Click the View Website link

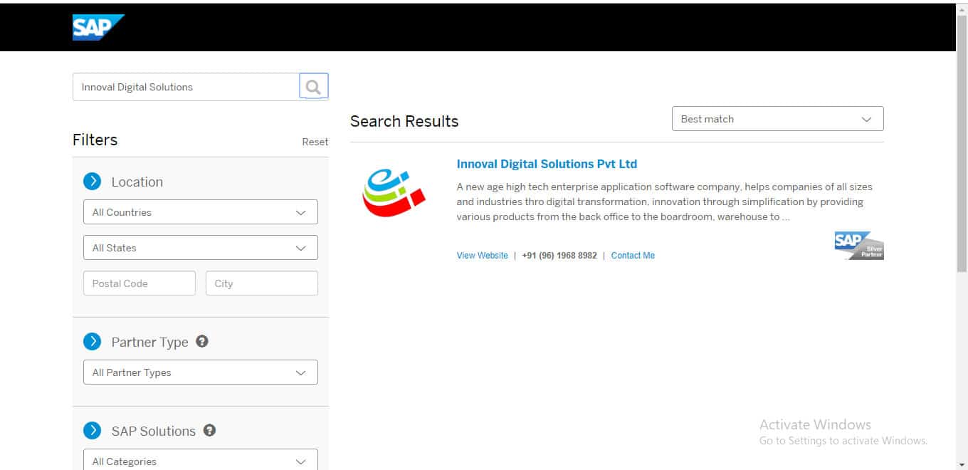pos(482,256)
